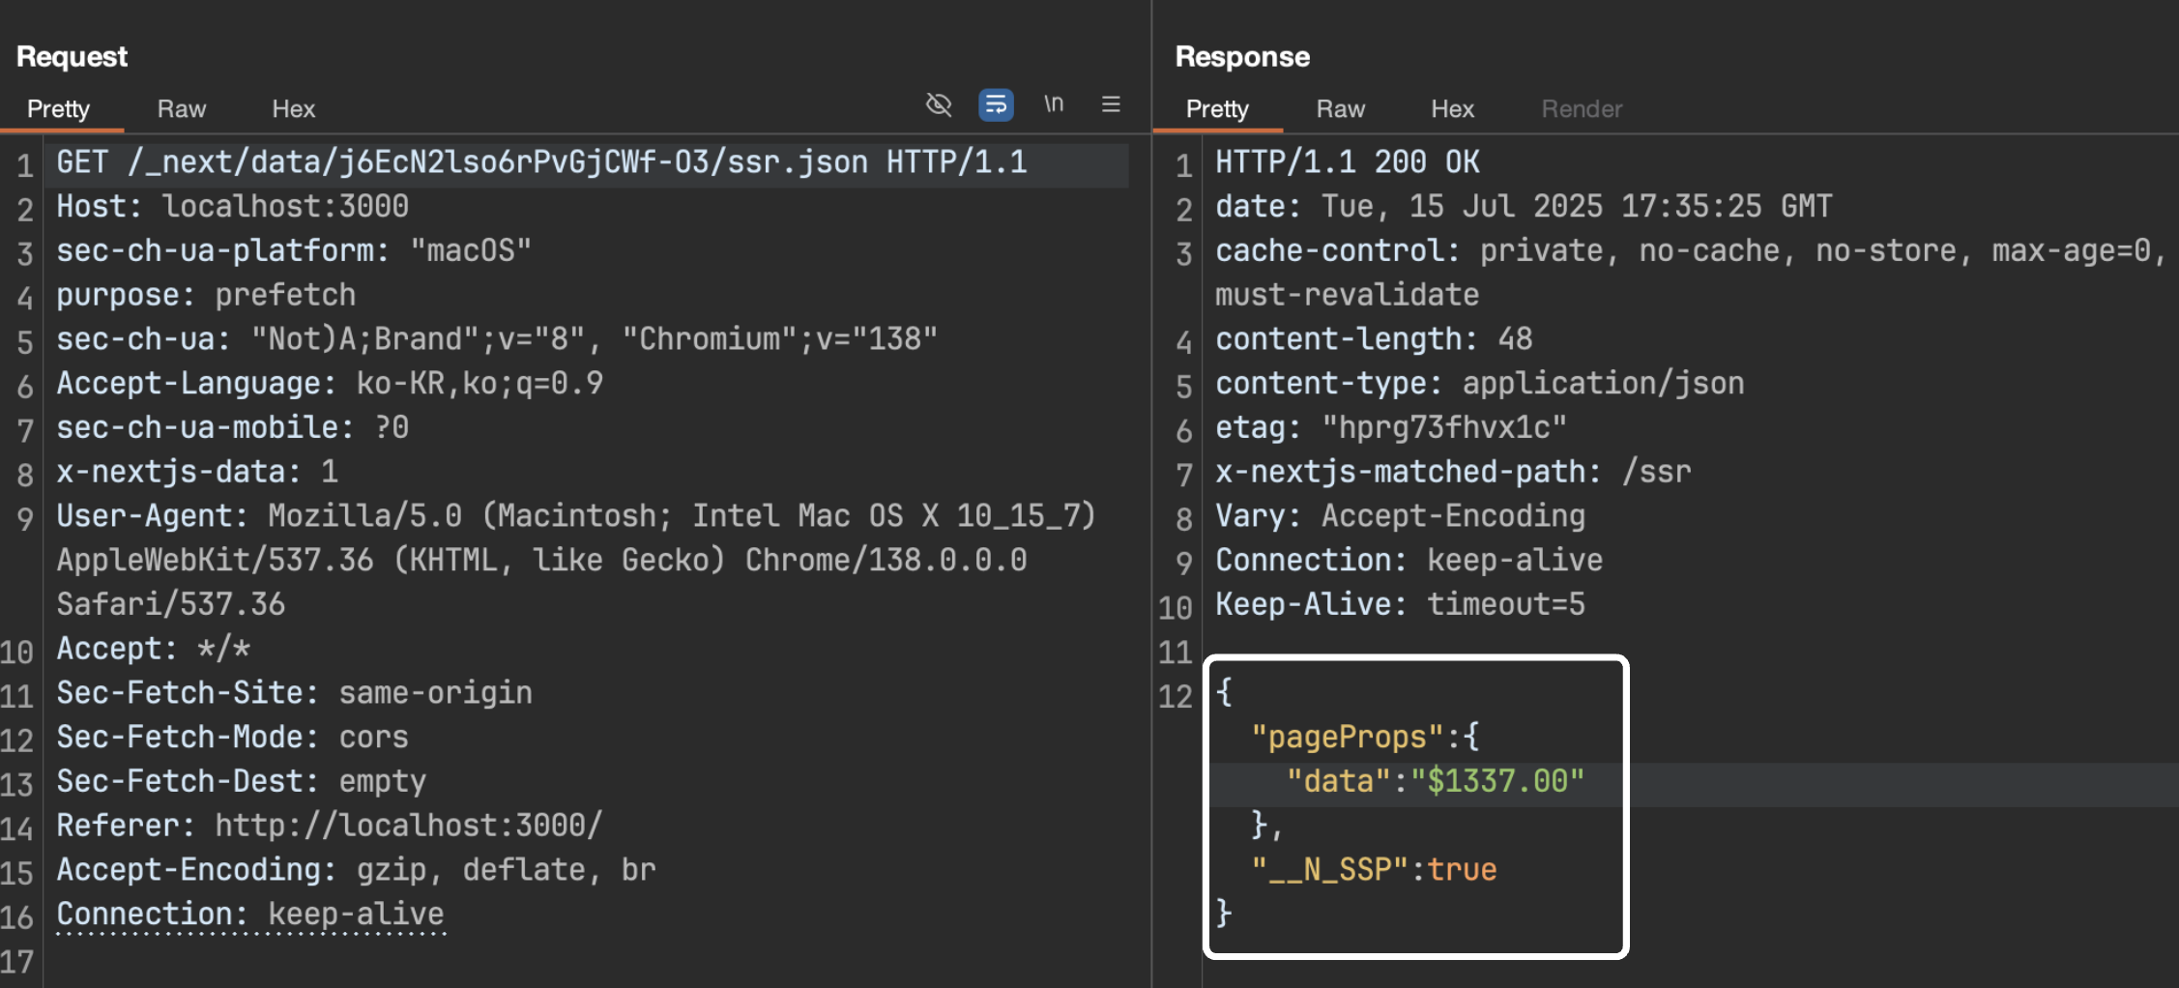Click the Sec-Fetch-Site: same-origin header
The width and height of the screenshot is (2179, 988).
[294, 693]
